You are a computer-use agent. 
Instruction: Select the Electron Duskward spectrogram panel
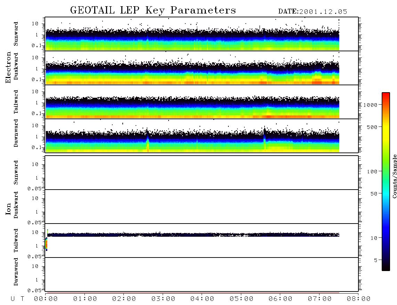pos(202,68)
